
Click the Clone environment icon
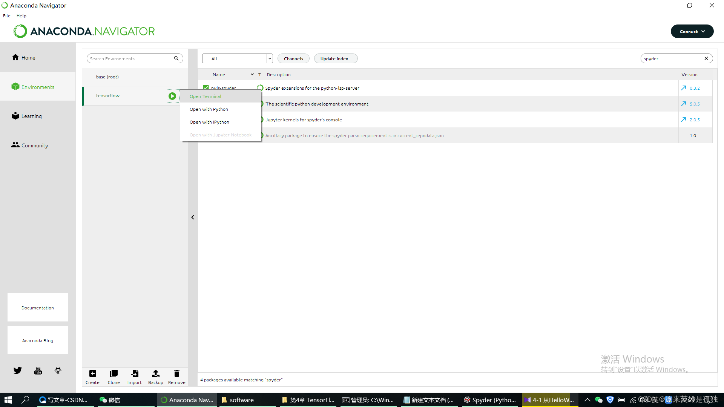coord(114,373)
